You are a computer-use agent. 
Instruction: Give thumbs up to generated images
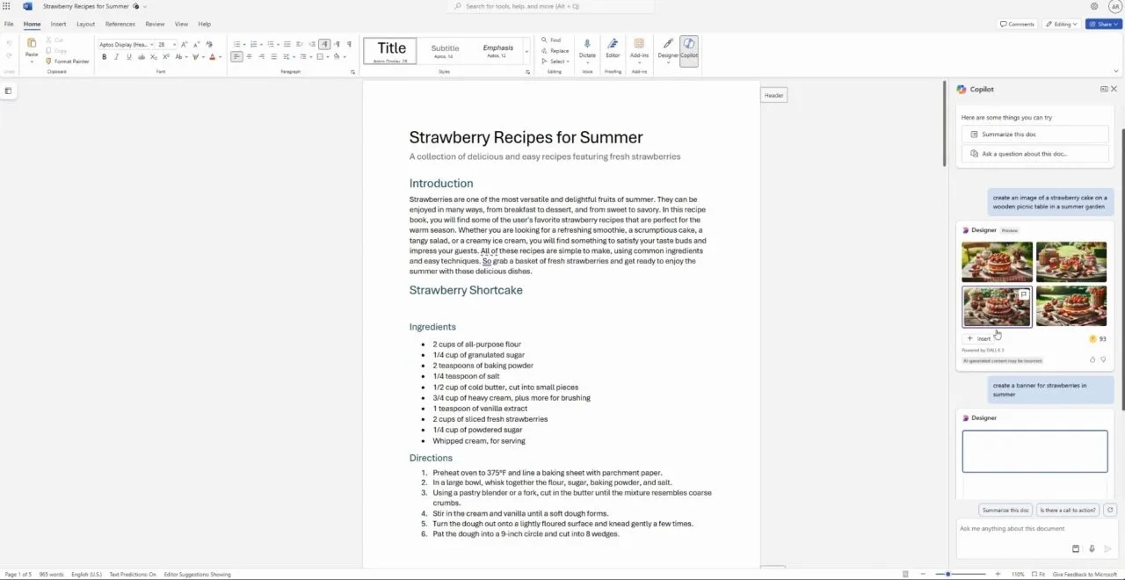(x=1092, y=359)
